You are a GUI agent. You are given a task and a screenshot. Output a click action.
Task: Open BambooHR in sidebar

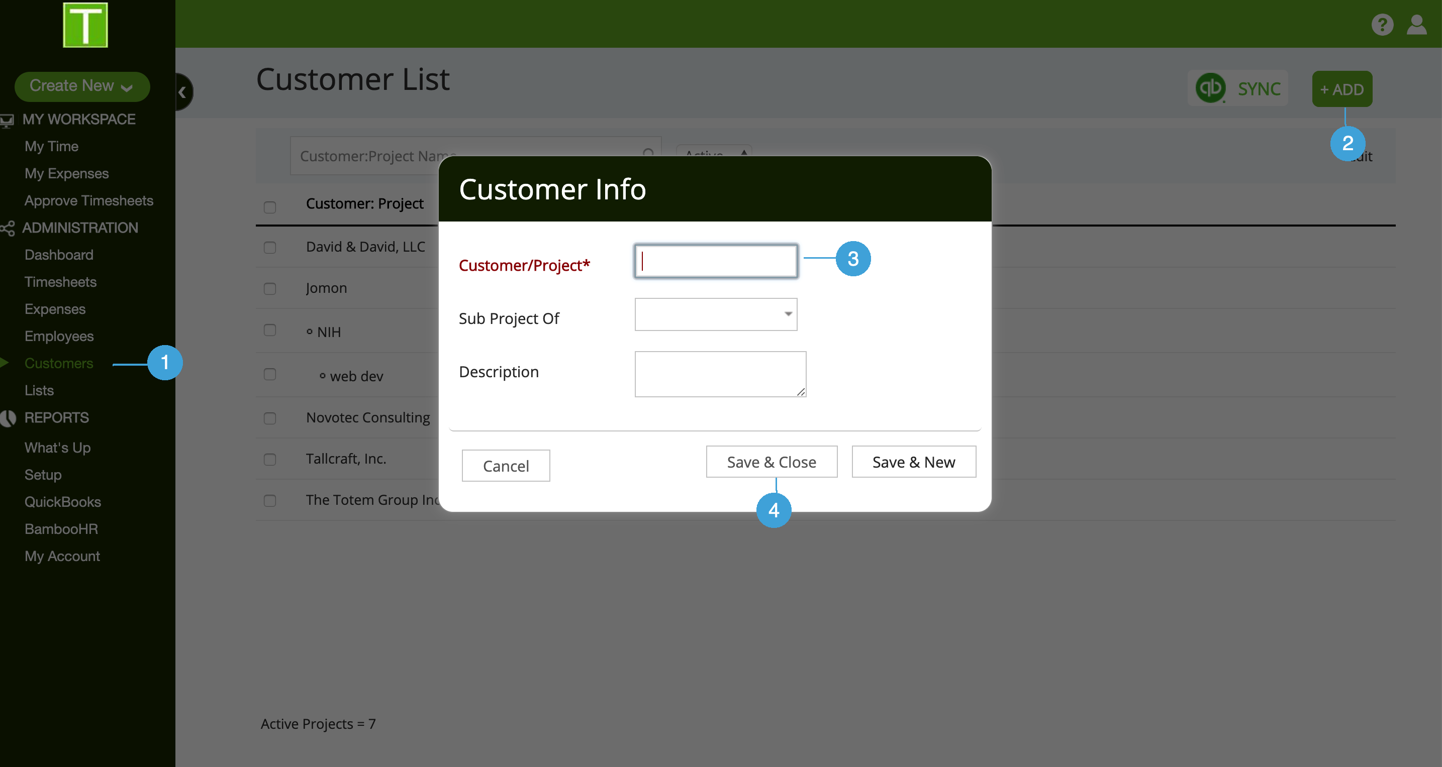[x=61, y=529]
